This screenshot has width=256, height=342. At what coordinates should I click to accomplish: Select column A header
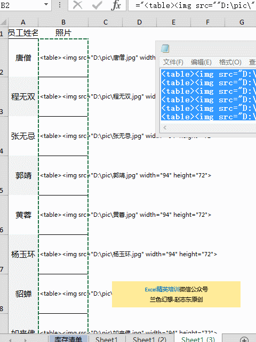click(23, 22)
